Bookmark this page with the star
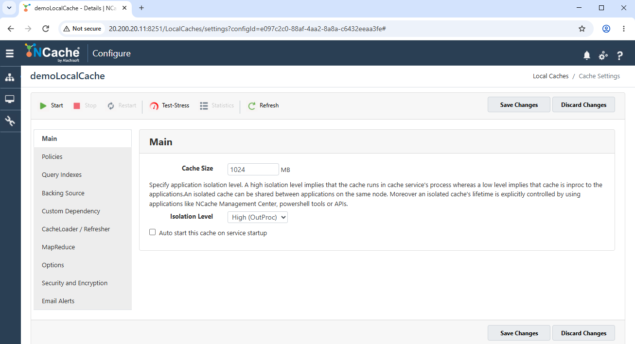This screenshot has height=344, width=635. (x=582, y=29)
